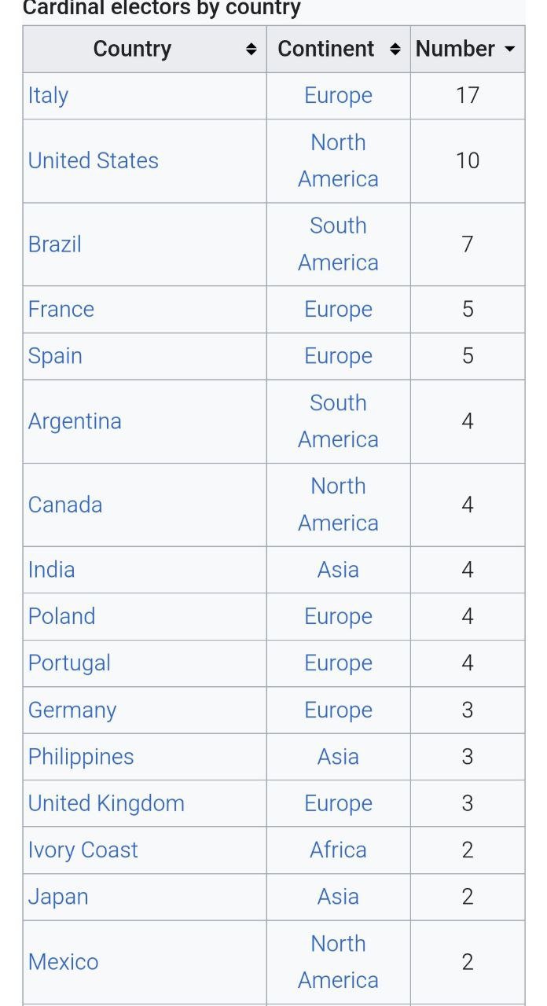The image size is (547, 1006).
Task: Open the United Kingdom link
Action: tap(106, 803)
